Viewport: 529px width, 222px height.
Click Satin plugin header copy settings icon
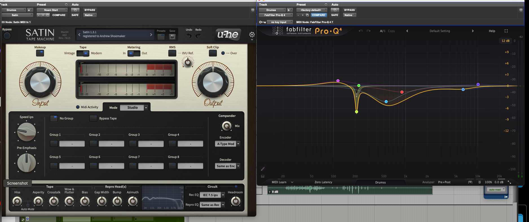click(x=48, y=15)
